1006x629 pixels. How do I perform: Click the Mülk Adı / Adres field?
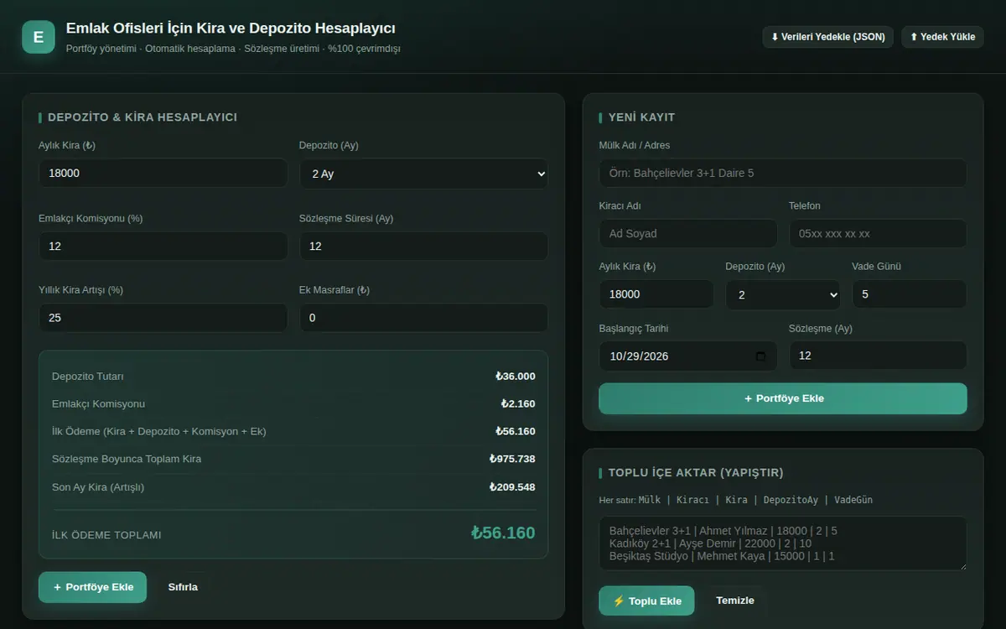[783, 173]
